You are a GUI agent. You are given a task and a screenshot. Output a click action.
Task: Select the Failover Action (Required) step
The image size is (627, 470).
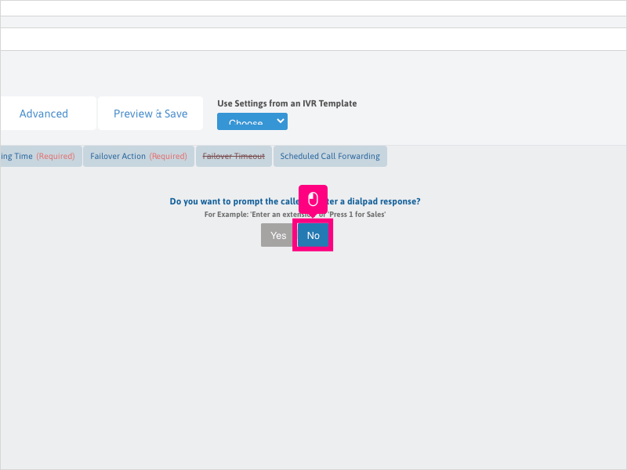[139, 156]
